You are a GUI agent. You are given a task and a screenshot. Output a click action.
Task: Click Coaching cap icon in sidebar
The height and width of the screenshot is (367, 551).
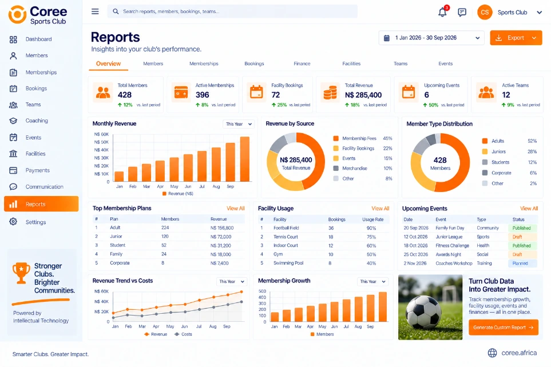click(x=13, y=121)
